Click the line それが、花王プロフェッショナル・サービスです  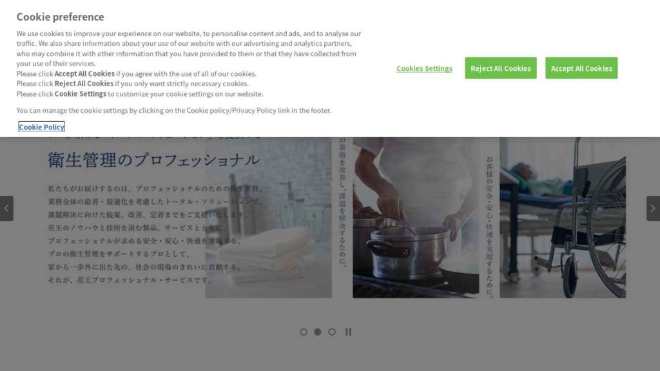pyautogui.click(x=131, y=280)
